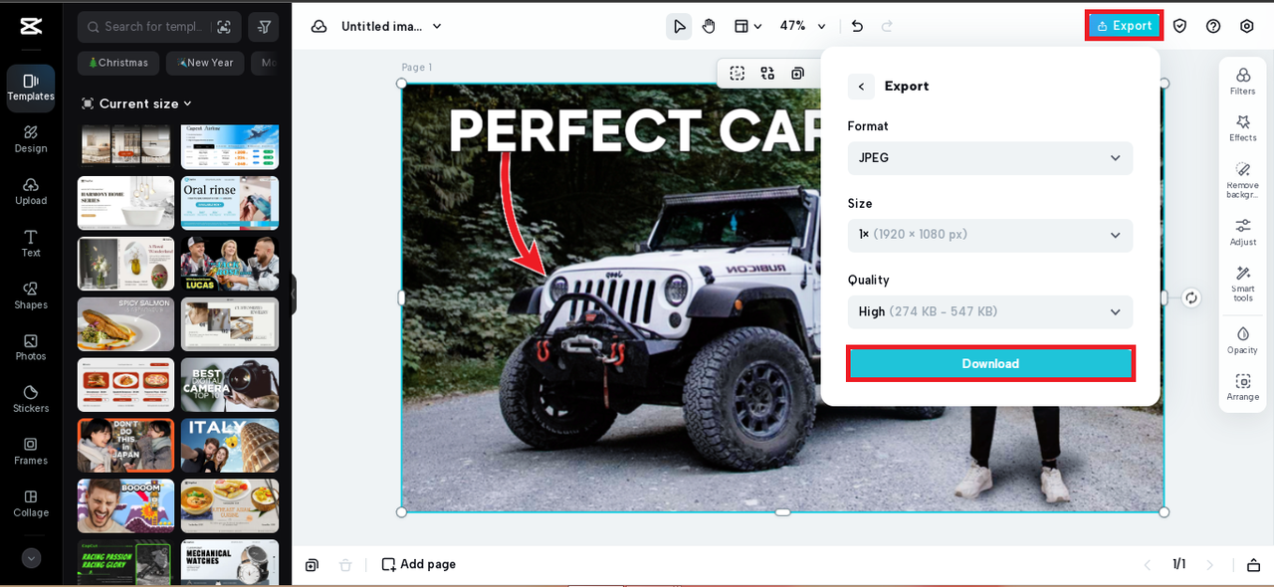Click Add page button
Image resolution: width=1274 pixels, height=587 pixels.
click(x=419, y=564)
